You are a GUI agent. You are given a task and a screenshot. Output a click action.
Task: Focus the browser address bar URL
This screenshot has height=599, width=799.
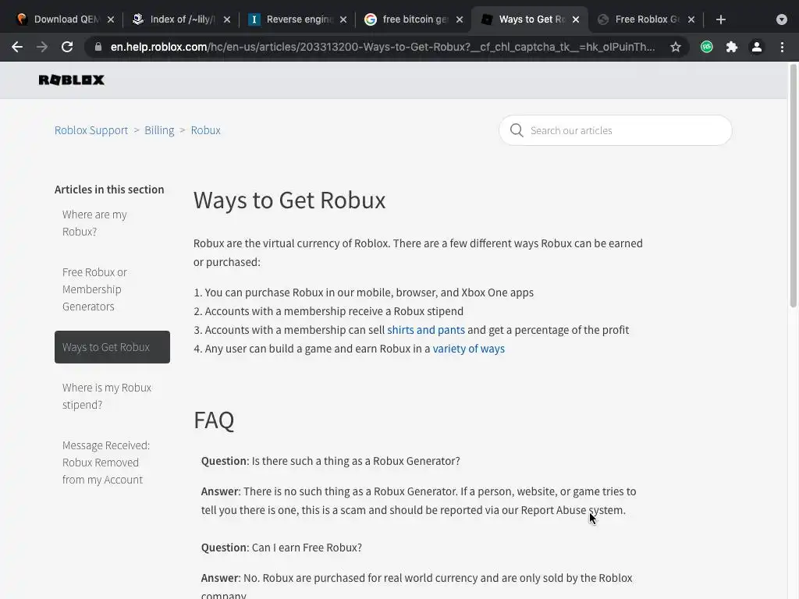tap(382, 47)
